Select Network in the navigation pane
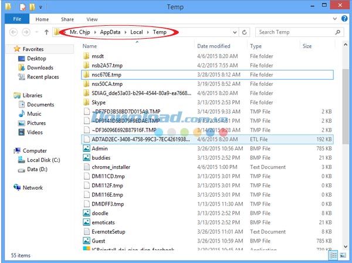Image resolution: width=352 pixels, height=263 pixels. [32, 187]
